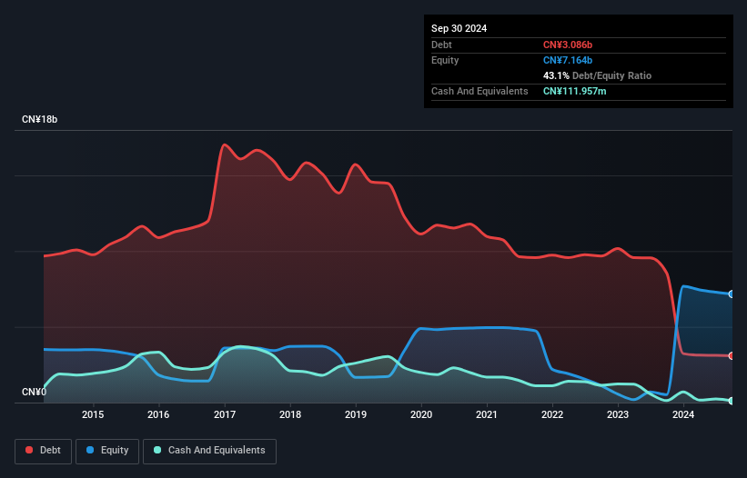Click the Debt row label in tooltip
The image size is (747, 478).
441,45
